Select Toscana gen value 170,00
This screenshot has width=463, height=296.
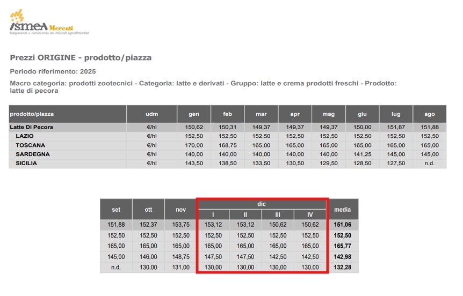[194, 145]
